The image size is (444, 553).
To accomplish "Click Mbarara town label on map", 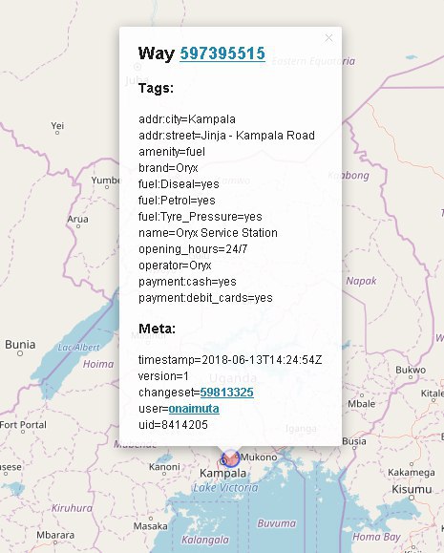I will coord(55,535).
